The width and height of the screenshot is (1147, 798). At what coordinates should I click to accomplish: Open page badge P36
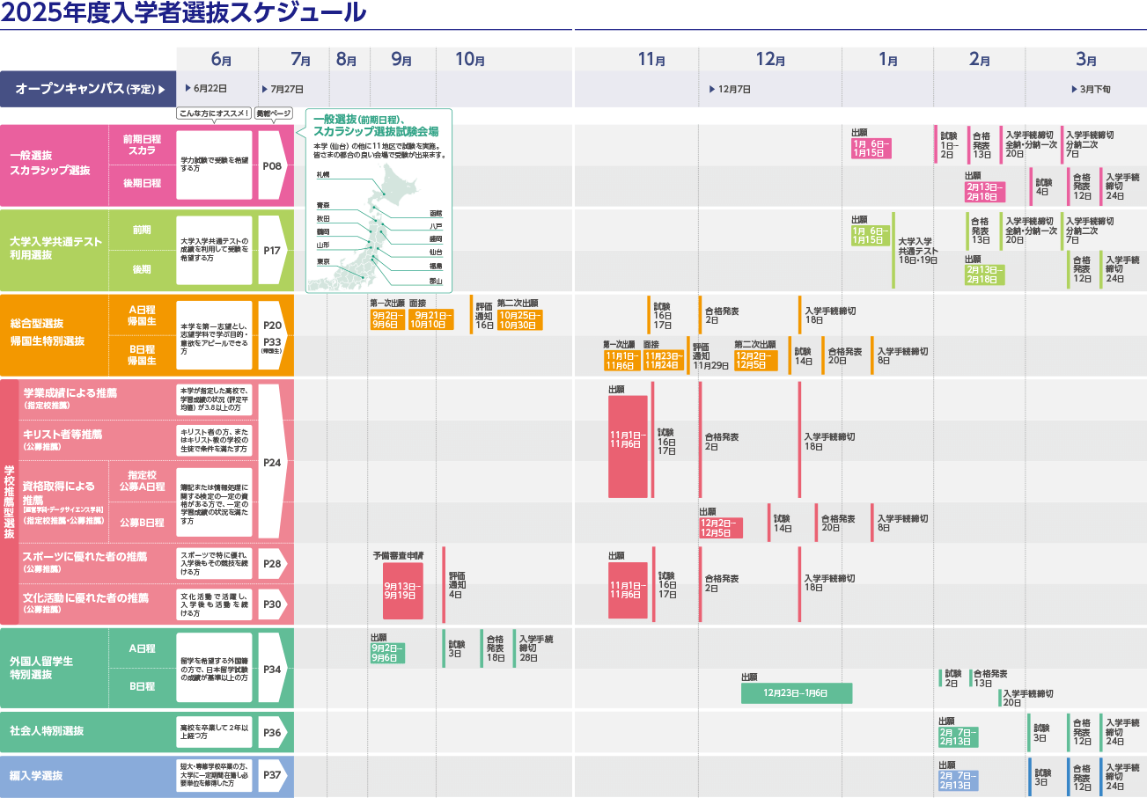tap(273, 732)
